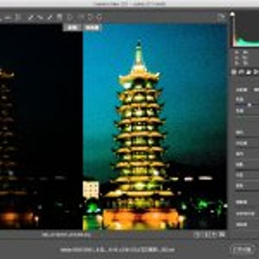Adjust the Temperature slider in the right panel

point(250,104)
